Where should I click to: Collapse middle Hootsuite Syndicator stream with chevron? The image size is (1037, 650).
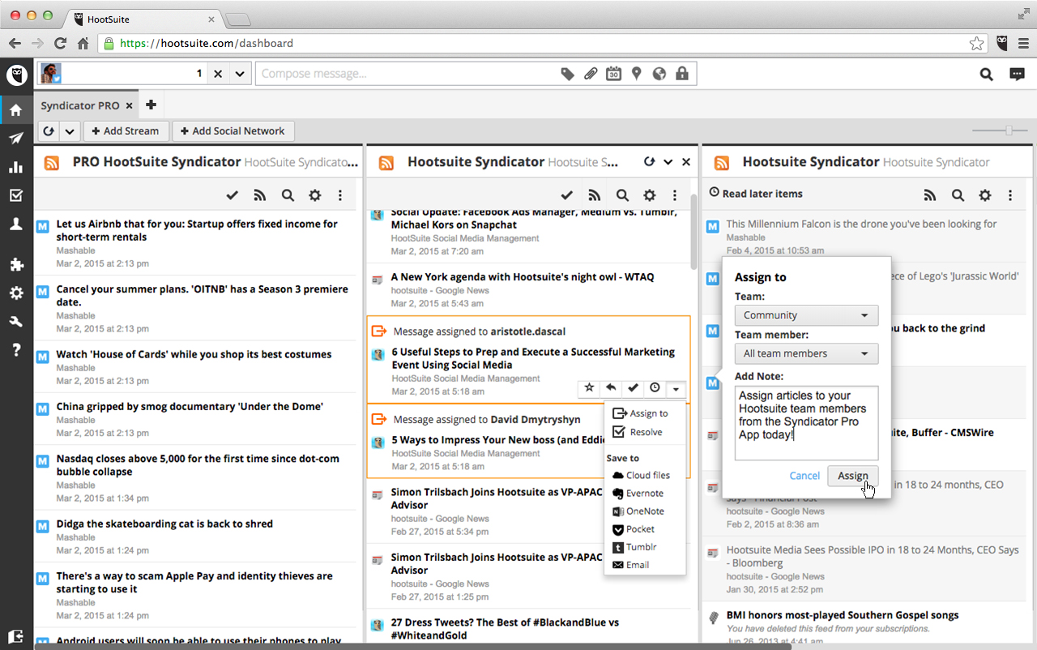coord(668,162)
